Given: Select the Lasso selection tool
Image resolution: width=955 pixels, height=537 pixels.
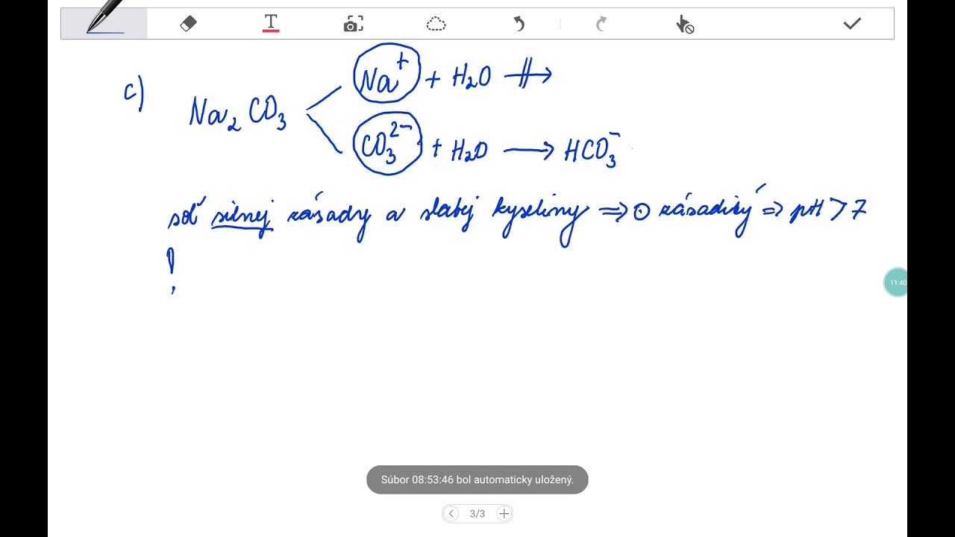Looking at the screenshot, I should 436,25.
